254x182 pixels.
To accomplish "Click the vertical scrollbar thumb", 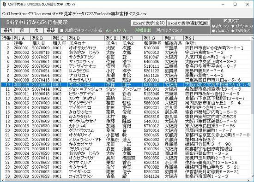I will click(252, 77).
